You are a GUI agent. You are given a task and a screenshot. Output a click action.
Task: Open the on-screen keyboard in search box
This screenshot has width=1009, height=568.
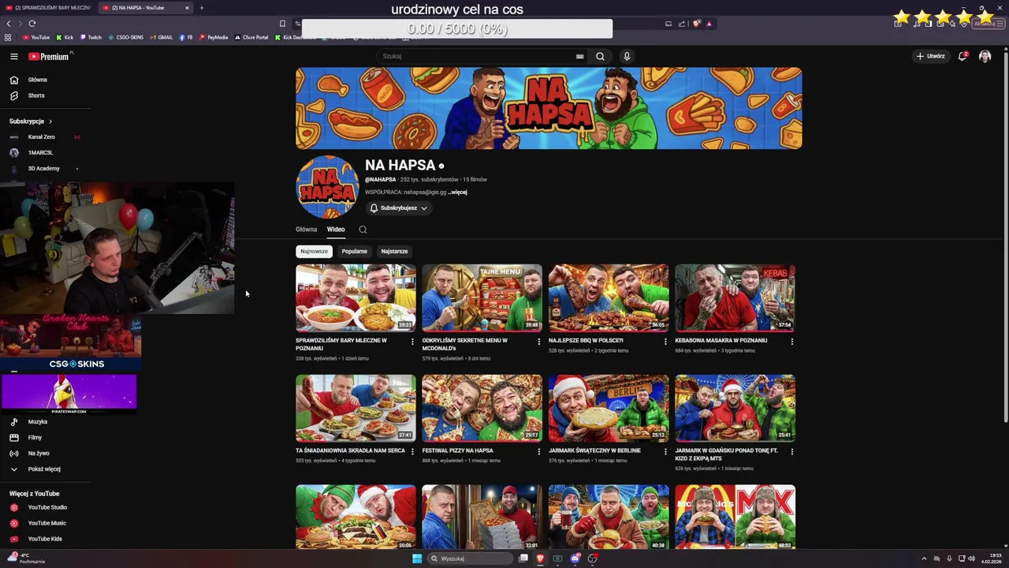(x=579, y=56)
